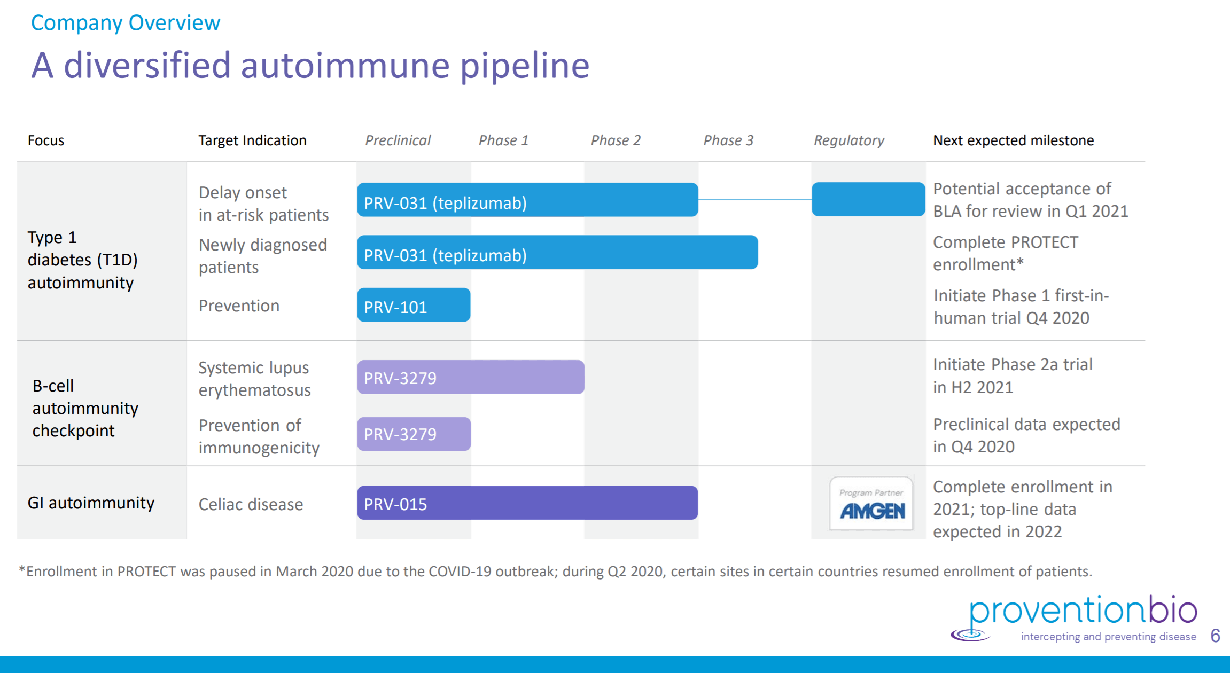Click the 'Company Overview' heading
1230x673 pixels.
126,23
